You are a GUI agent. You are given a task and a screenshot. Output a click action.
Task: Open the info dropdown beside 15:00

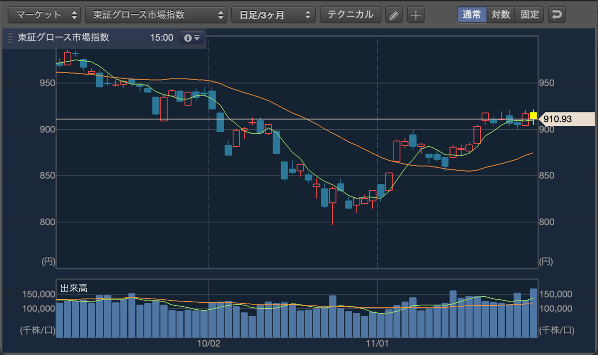[x=192, y=38]
